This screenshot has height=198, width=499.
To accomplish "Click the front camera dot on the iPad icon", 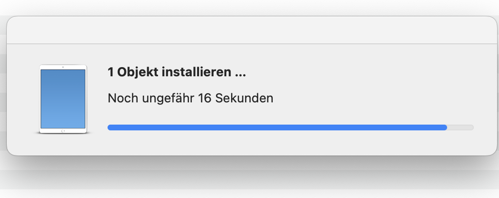I will tap(63, 67).
